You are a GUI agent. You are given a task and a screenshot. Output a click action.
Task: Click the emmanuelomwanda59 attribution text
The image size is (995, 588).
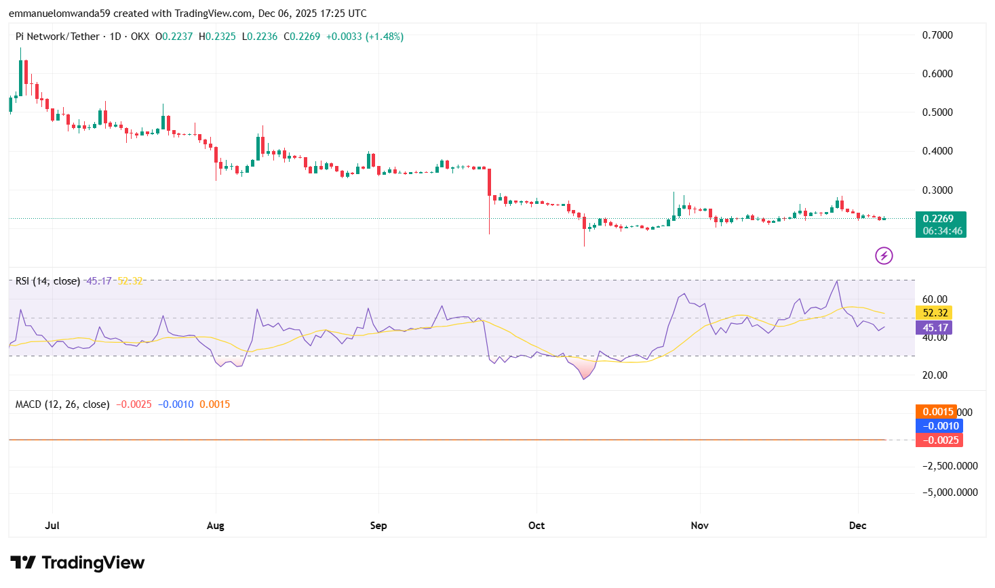click(60, 13)
